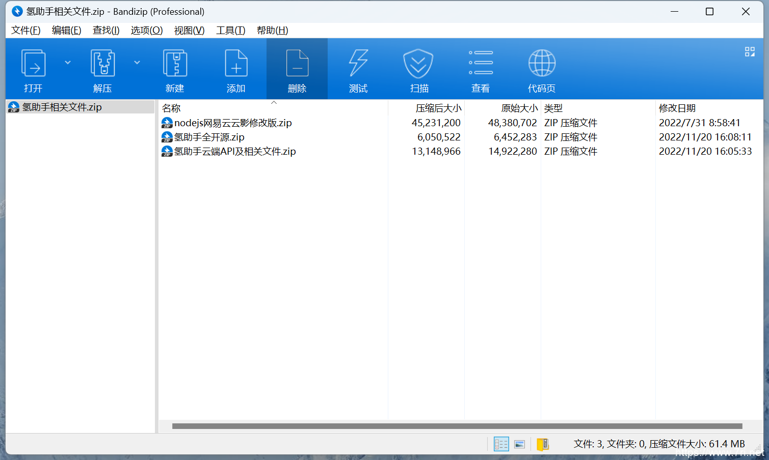The image size is (769, 460).
Task: Click zip icon of nodejs网易云云影修改版.zip
Action: click(167, 123)
